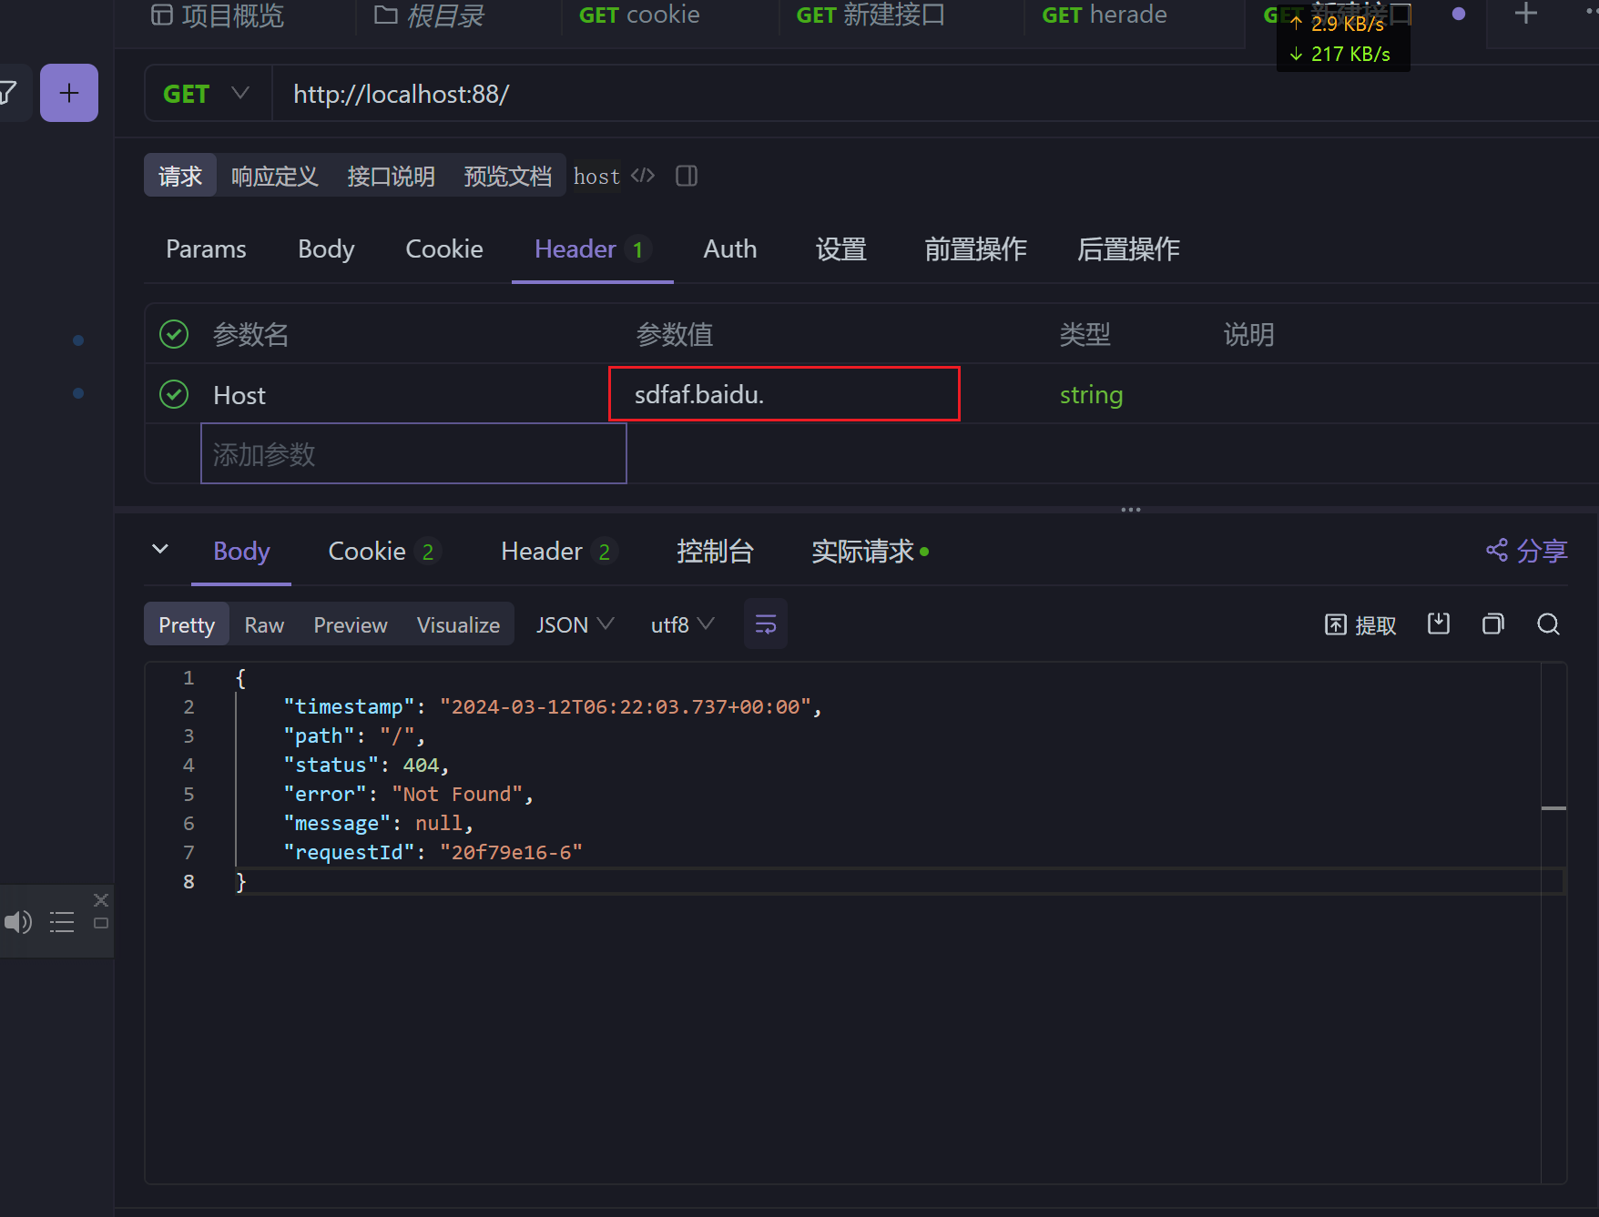The width and height of the screenshot is (1599, 1217).
Task: Click the "status": 404 line
Action: pyautogui.click(x=366, y=765)
